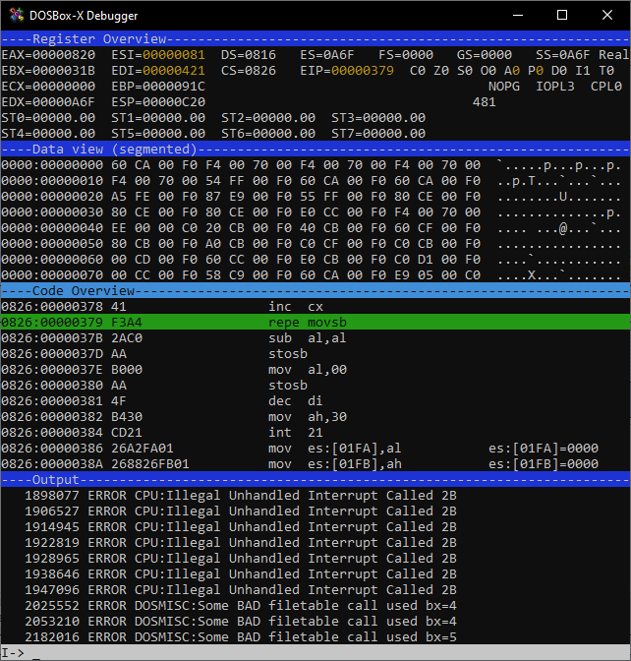The height and width of the screenshot is (661, 631).
Task: Click the ESP=00000C20 register value
Action: [158, 102]
